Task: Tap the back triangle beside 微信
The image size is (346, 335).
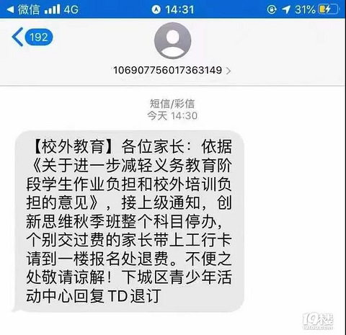Action: 11,9
